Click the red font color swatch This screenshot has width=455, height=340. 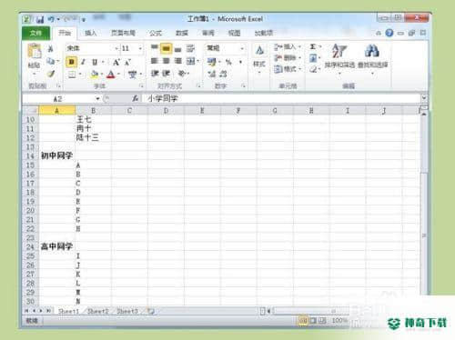tap(111, 74)
